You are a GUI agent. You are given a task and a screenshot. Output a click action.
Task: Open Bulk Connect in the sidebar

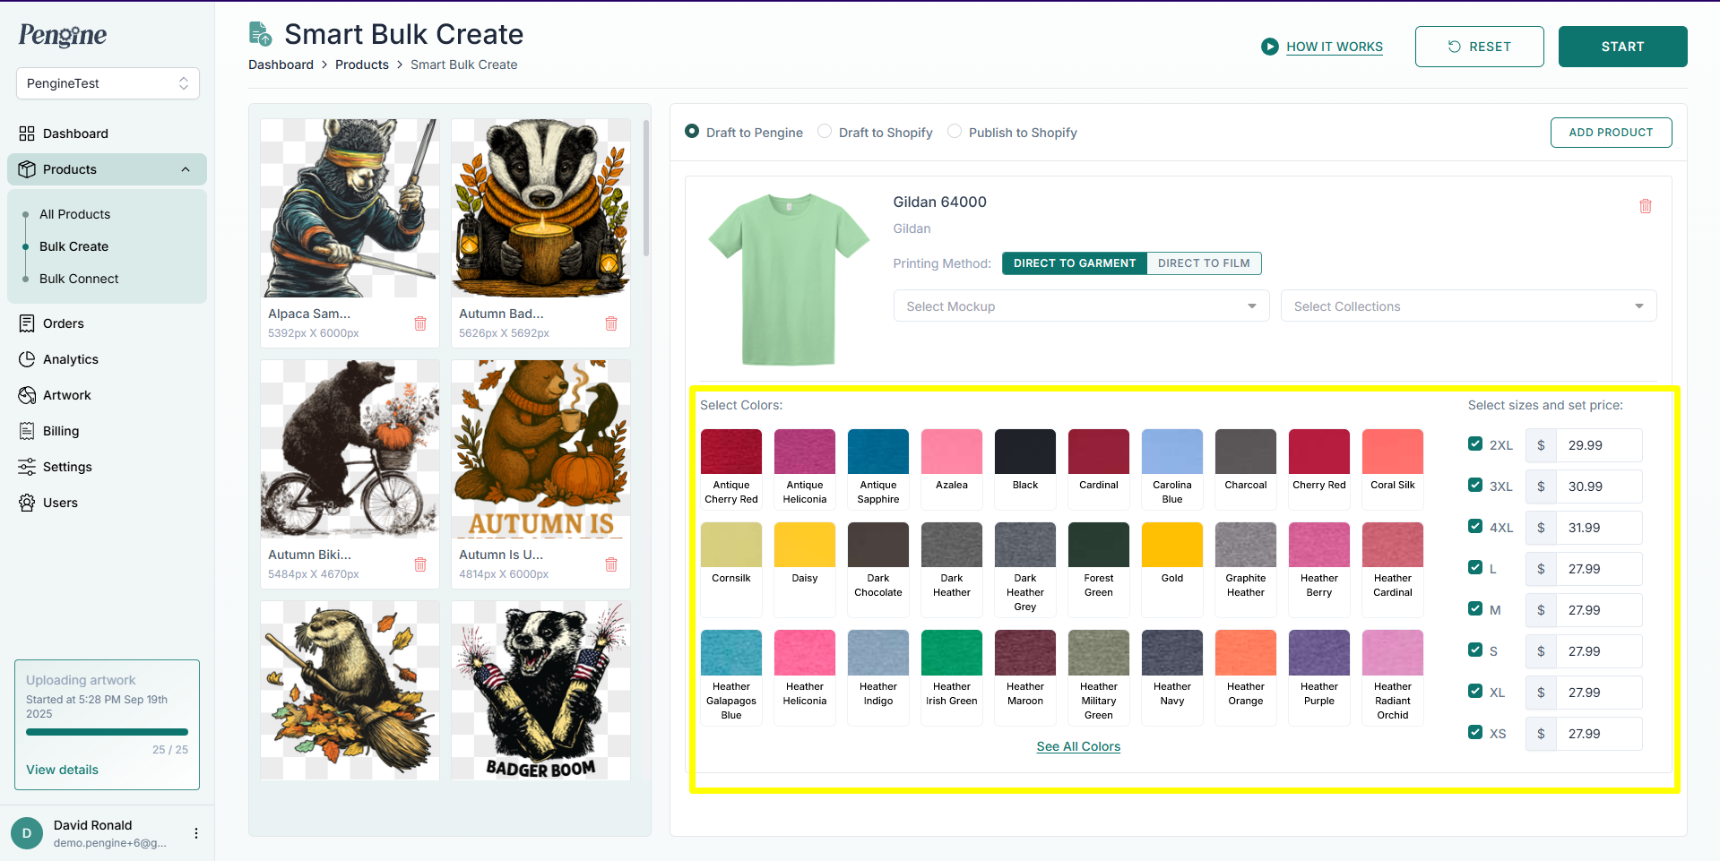click(x=79, y=279)
